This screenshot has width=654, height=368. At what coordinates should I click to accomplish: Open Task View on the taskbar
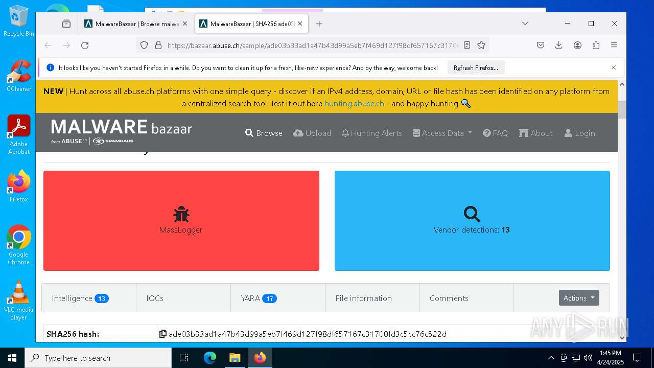184,358
